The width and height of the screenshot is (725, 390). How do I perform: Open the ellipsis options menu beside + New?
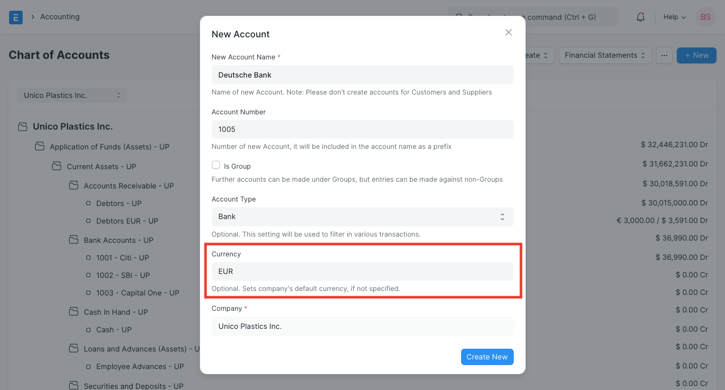pos(664,55)
